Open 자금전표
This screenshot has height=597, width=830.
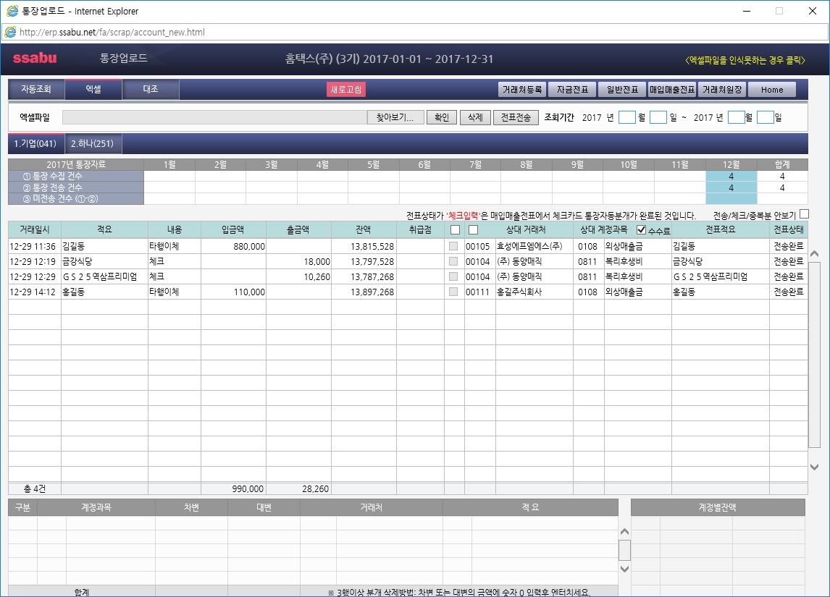click(x=572, y=89)
